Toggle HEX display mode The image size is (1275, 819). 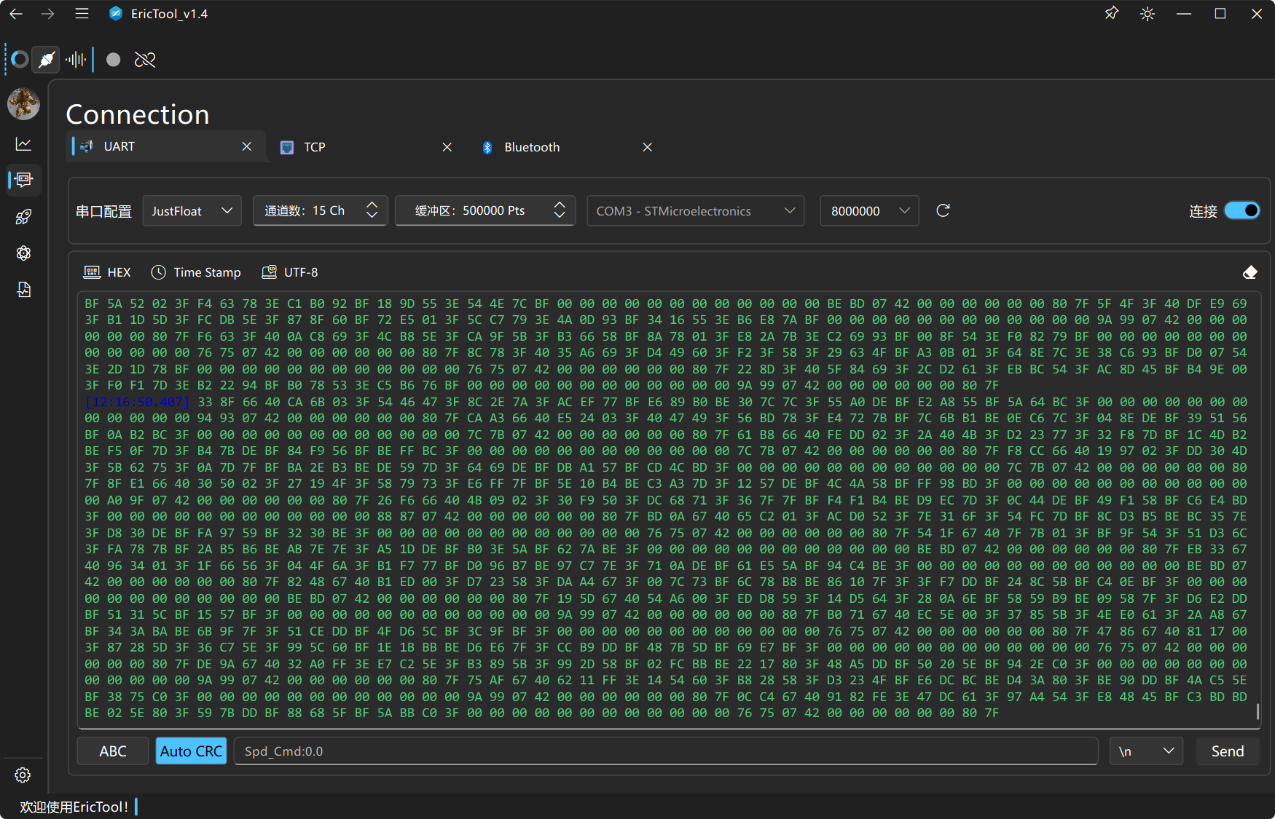108,272
